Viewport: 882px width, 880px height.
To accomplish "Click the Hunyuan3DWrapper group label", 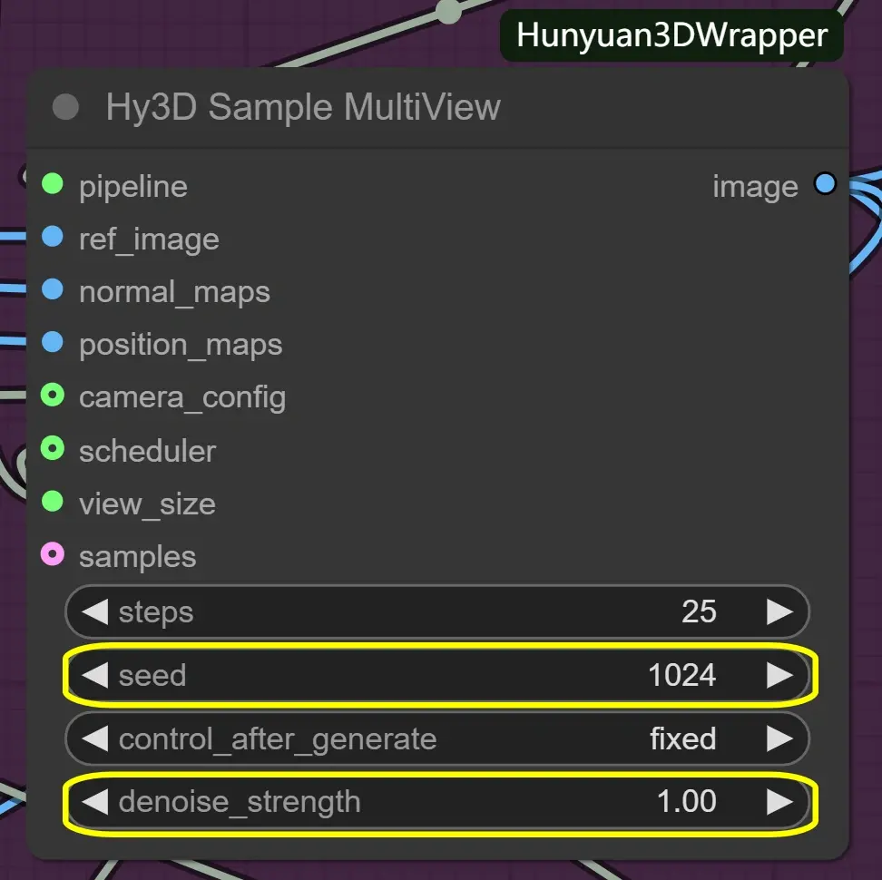I will pos(672,35).
